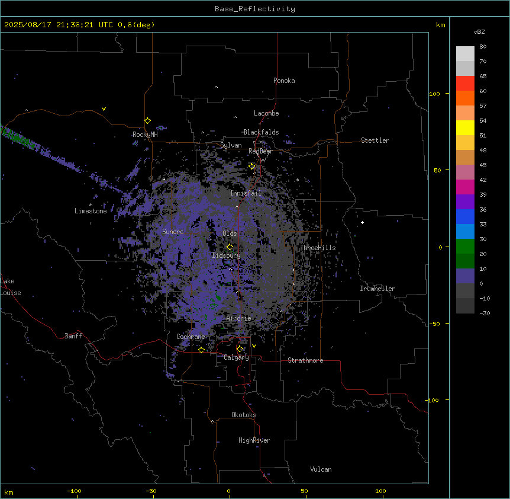
Task: Click the yellow V marker east of Calgary
Action: tap(254, 346)
